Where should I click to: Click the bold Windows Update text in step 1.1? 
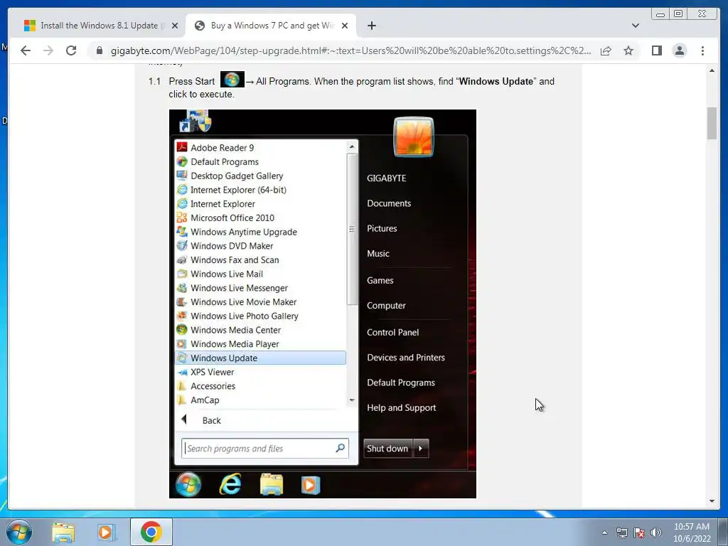pos(496,81)
